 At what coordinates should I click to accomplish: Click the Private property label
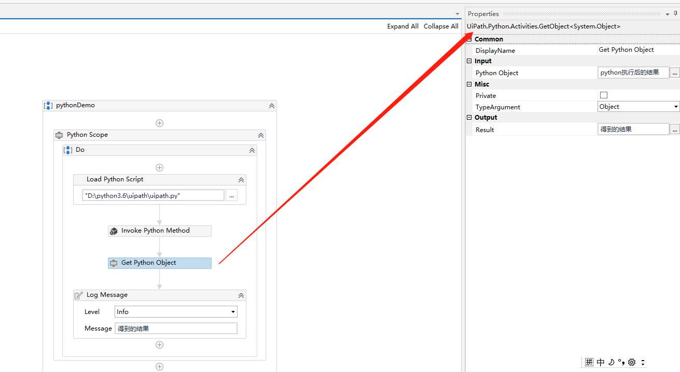click(x=485, y=96)
